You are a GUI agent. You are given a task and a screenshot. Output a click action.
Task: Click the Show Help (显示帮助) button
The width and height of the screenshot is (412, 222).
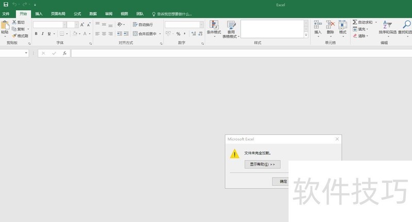(262, 164)
